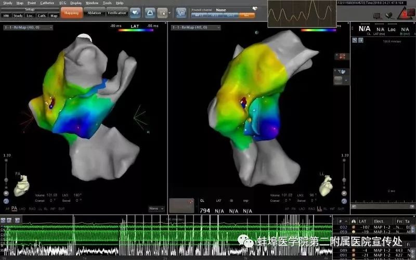Switch to the Mapping phase

click(71, 12)
